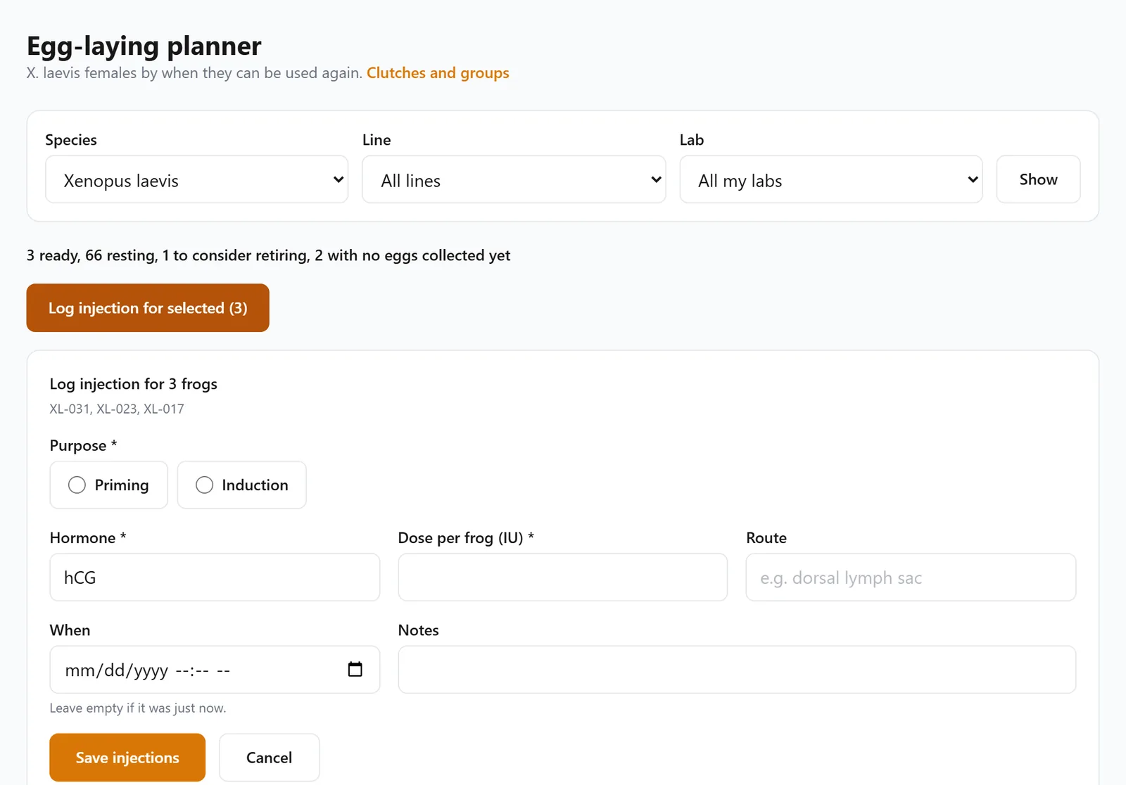Click the Egg-laying planner title
The image size is (1126, 785).
click(x=144, y=46)
